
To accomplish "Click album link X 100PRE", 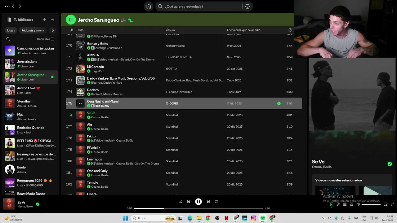I will 172,103.
